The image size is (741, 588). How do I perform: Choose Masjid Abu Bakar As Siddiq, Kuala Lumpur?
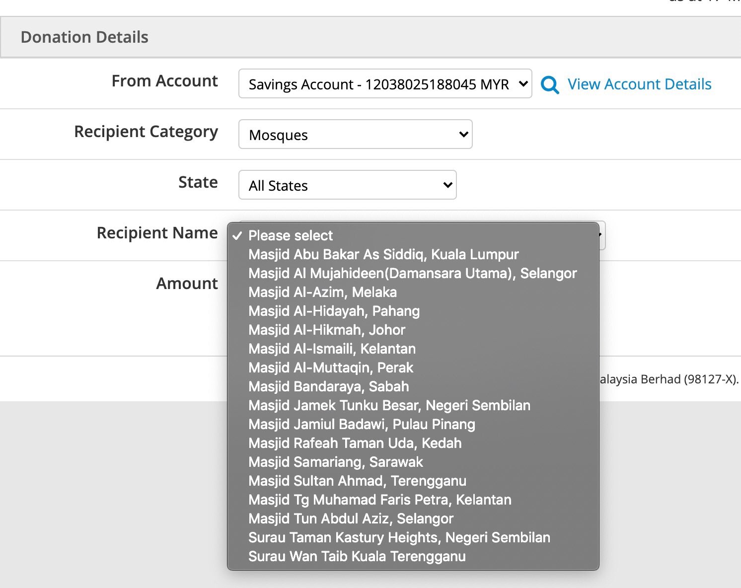point(413,254)
